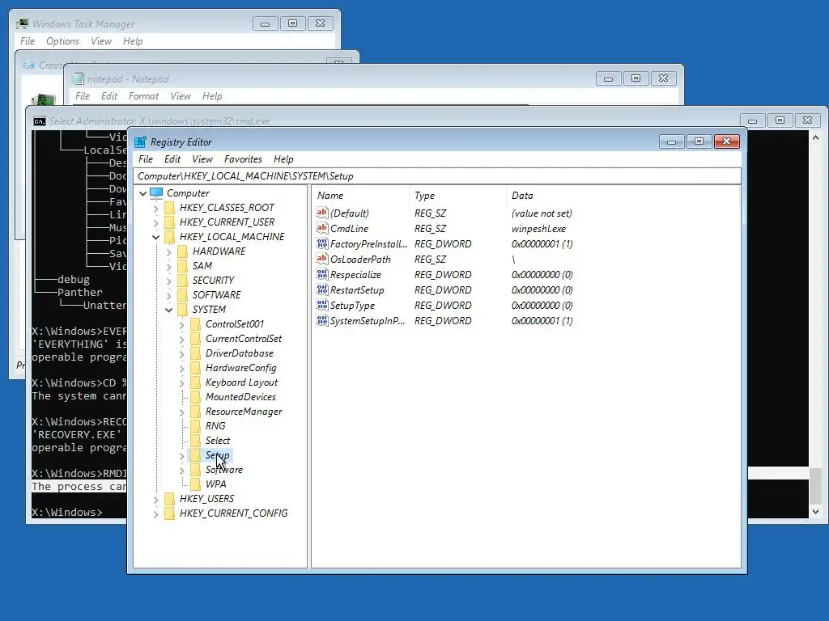The height and width of the screenshot is (621, 829).
Task: Click the HARDWARE folder icon
Action: click(x=182, y=251)
